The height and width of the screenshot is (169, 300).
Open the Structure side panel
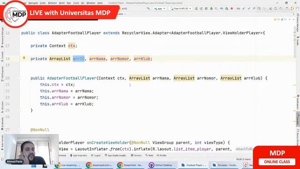coord(2,108)
